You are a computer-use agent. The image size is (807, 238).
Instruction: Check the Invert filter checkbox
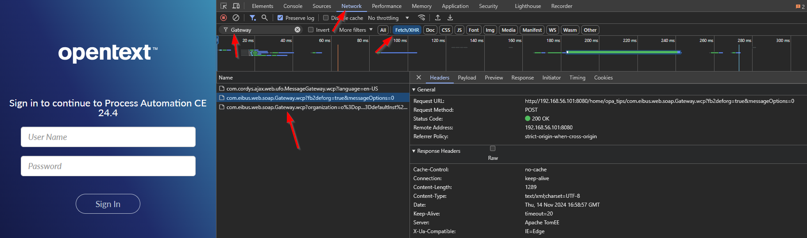pos(311,30)
